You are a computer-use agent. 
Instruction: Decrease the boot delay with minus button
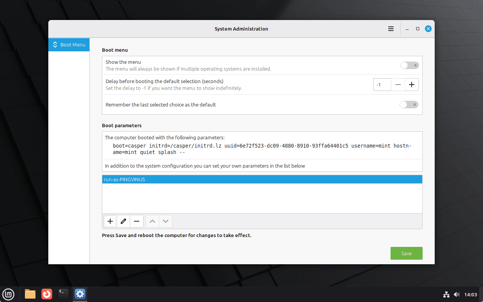[398, 85]
